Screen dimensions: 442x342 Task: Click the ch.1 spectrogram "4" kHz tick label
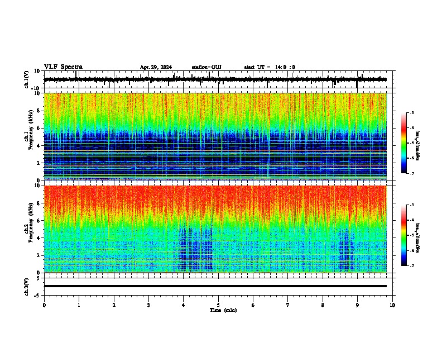tap(39, 146)
